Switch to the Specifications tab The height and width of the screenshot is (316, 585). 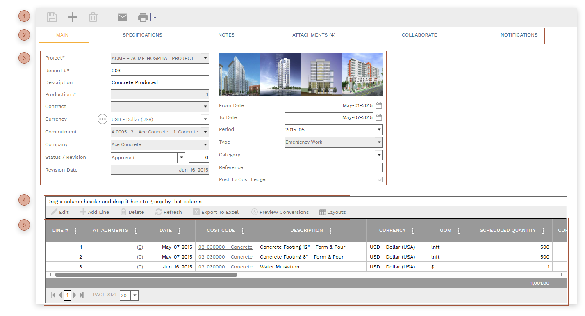[142, 35]
